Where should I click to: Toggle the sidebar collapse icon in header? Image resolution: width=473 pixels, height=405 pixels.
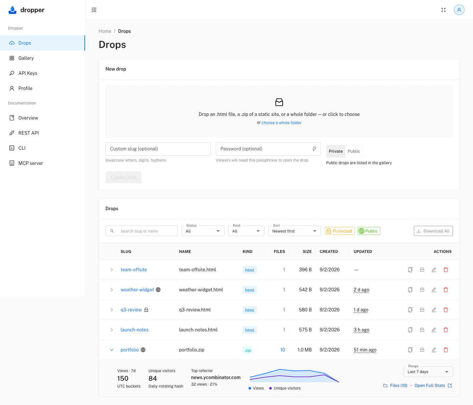[x=94, y=10]
